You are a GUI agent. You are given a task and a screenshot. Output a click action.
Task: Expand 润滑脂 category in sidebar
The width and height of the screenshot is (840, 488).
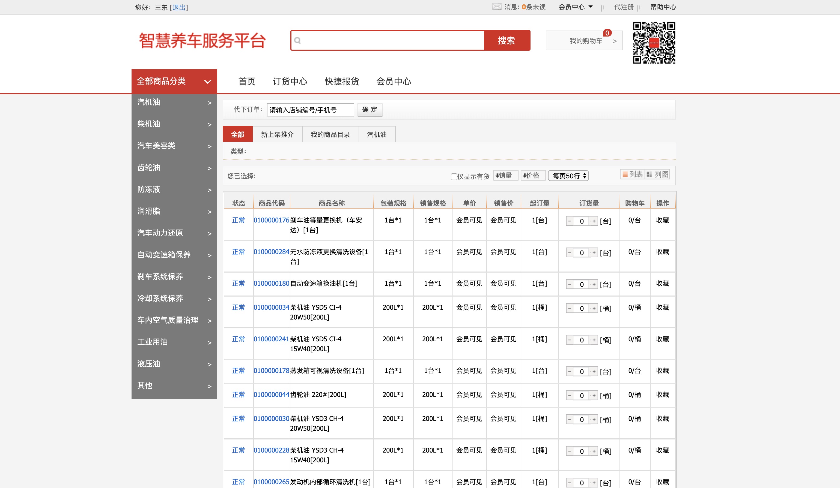pyautogui.click(x=174, y=211)
